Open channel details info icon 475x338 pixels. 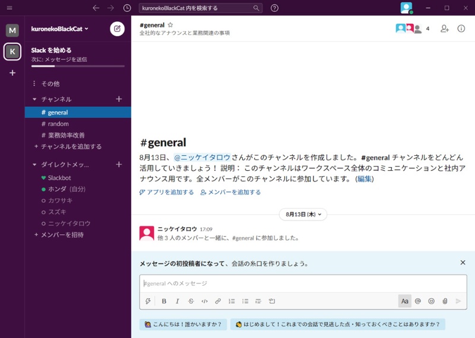pyautogui.click(x=461, y=28)
